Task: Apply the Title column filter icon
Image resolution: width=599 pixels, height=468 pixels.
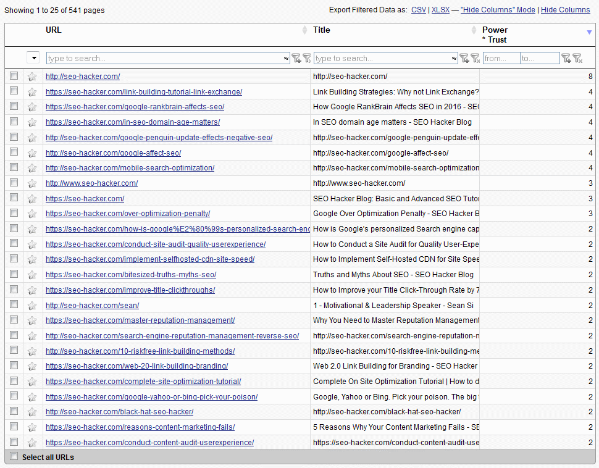Action: (x=464, y=58)
